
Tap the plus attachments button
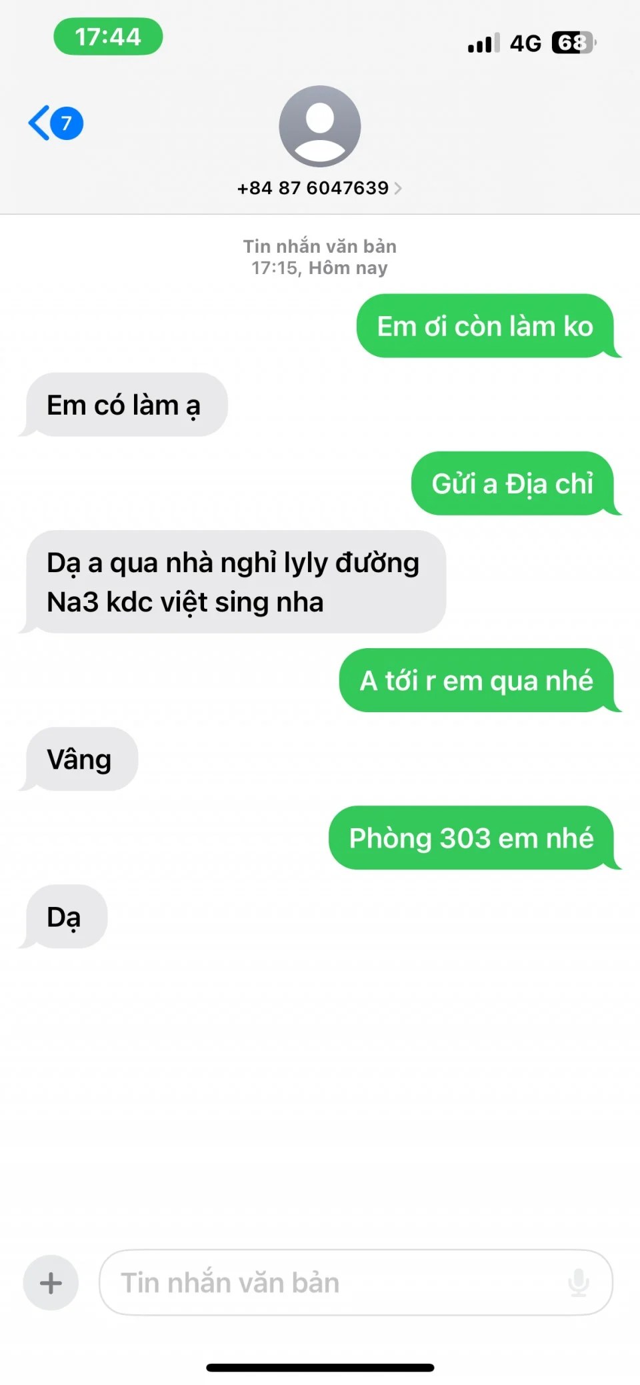(51, 1282)
